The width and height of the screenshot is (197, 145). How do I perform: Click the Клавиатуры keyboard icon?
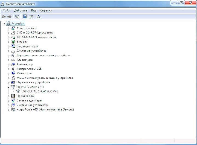point(13,60)
